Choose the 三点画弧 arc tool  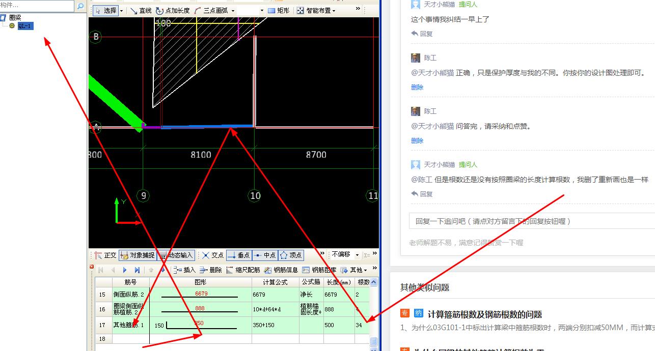(211, 10)
